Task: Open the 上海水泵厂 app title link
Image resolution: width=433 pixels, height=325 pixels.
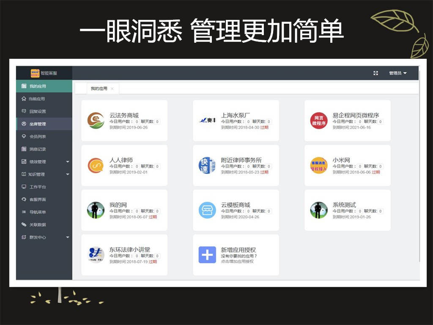Action: [x=236, y=115]
